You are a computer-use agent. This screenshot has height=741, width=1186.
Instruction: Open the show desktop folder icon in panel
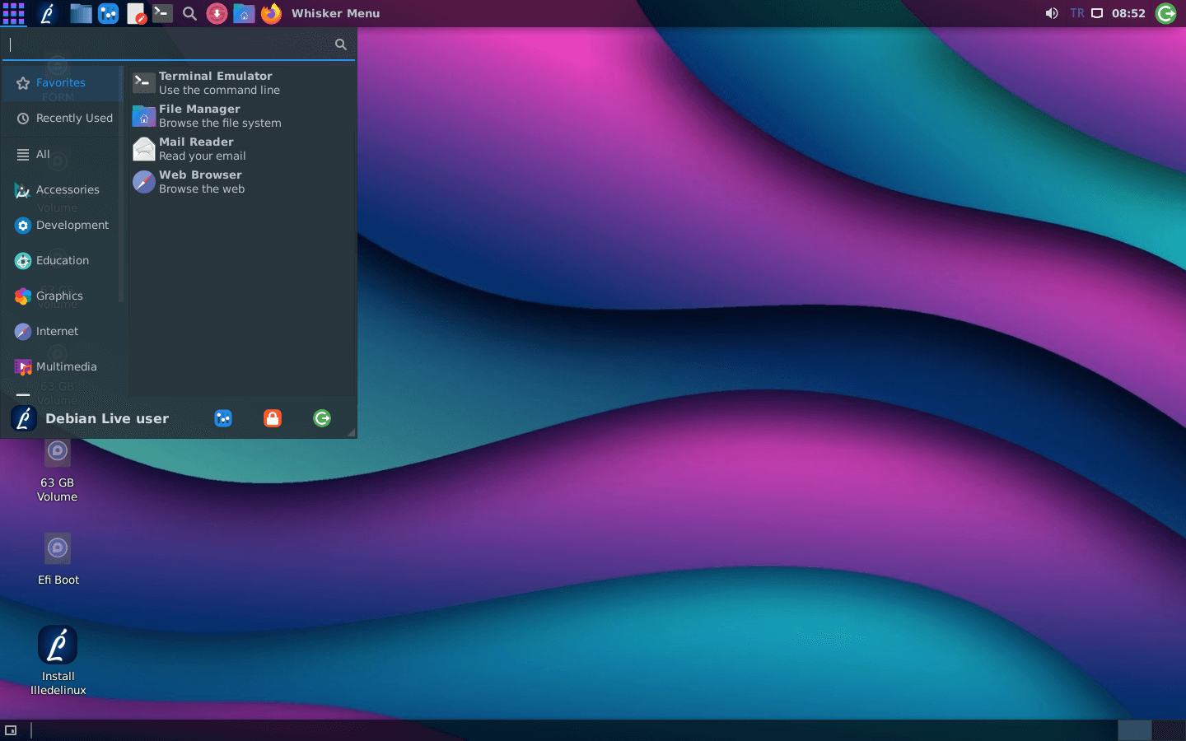click(81, 13)
